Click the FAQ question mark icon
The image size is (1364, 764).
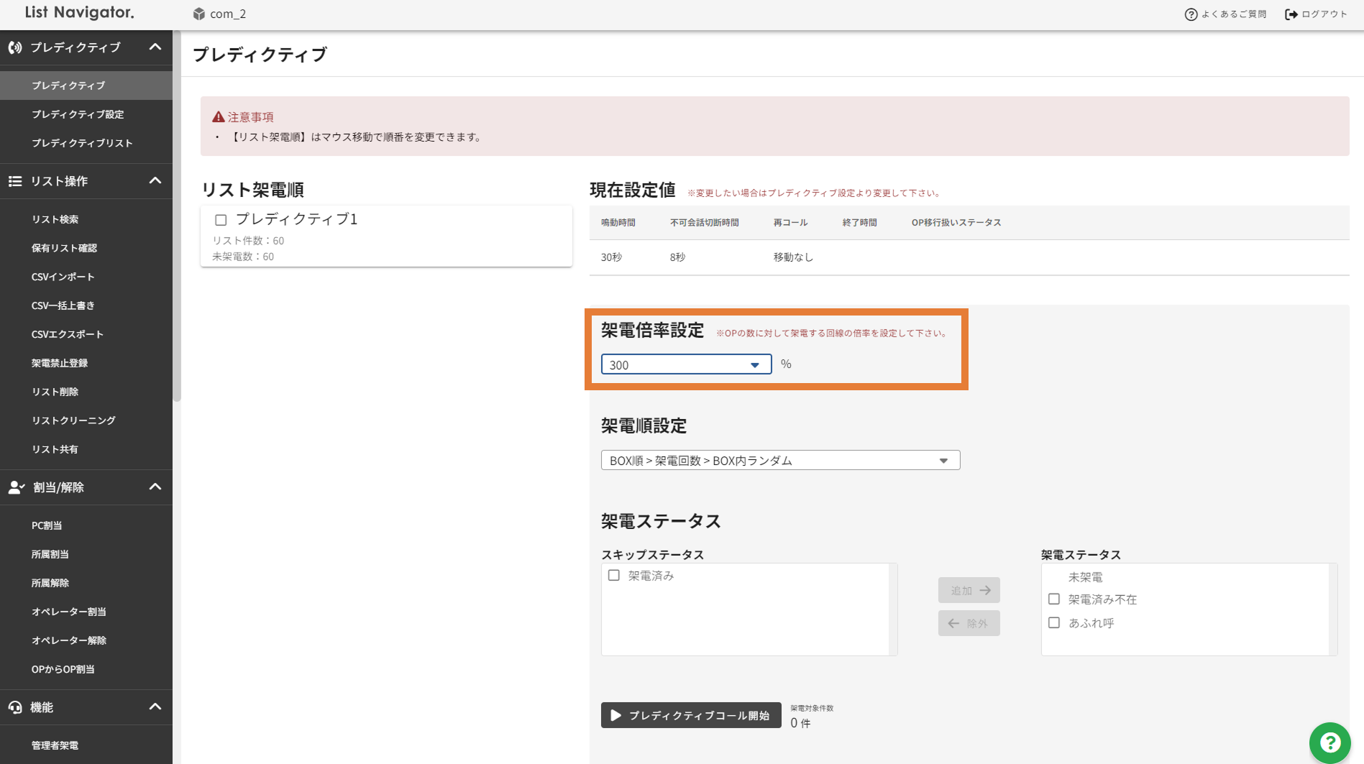pos(1191,14)
